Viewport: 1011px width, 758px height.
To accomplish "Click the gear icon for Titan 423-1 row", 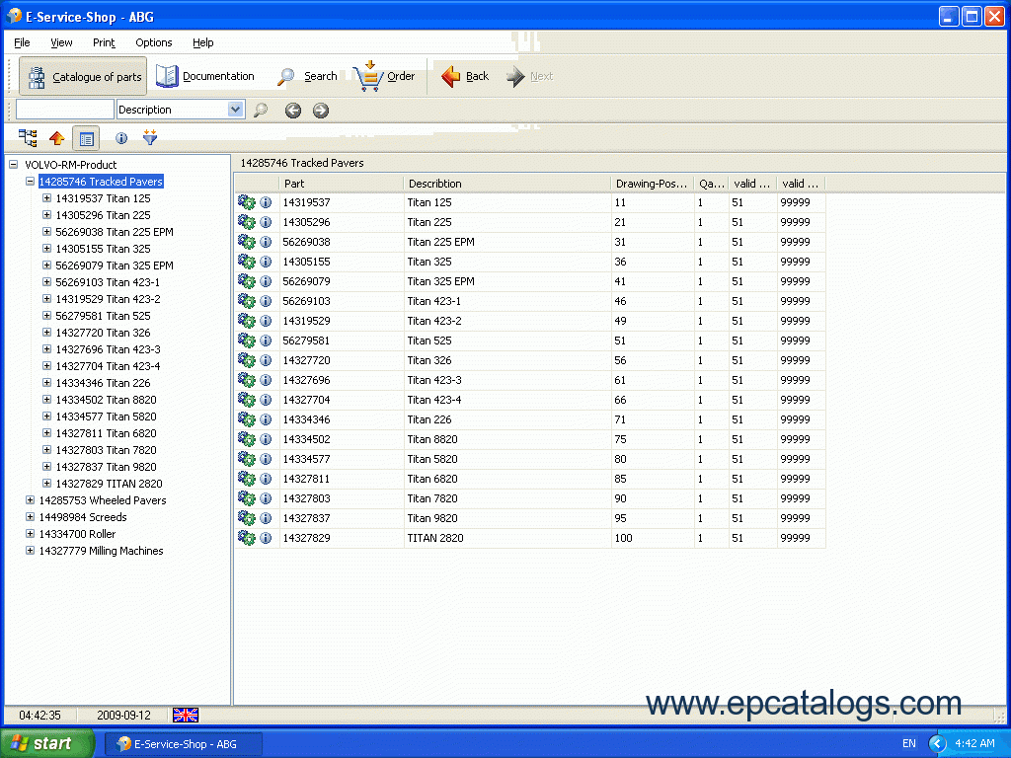I will tap(246, 301).
